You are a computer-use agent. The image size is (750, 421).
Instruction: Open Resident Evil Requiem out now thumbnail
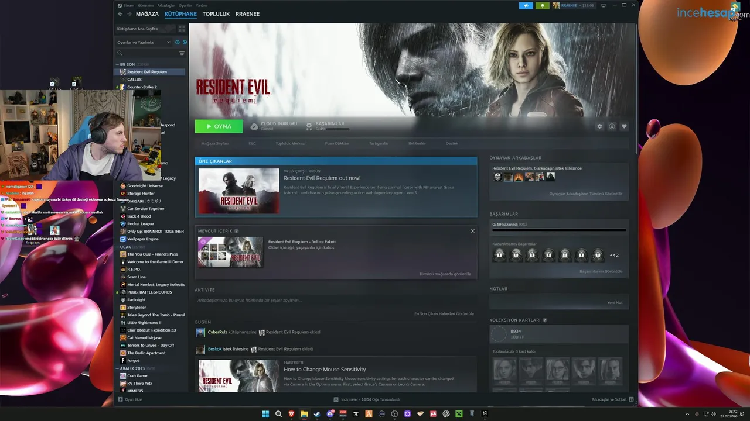click(239, 191)
